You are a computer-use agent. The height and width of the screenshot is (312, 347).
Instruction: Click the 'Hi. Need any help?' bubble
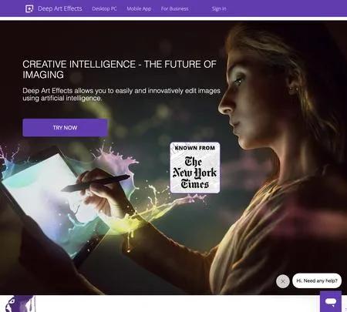pos(317,280)
